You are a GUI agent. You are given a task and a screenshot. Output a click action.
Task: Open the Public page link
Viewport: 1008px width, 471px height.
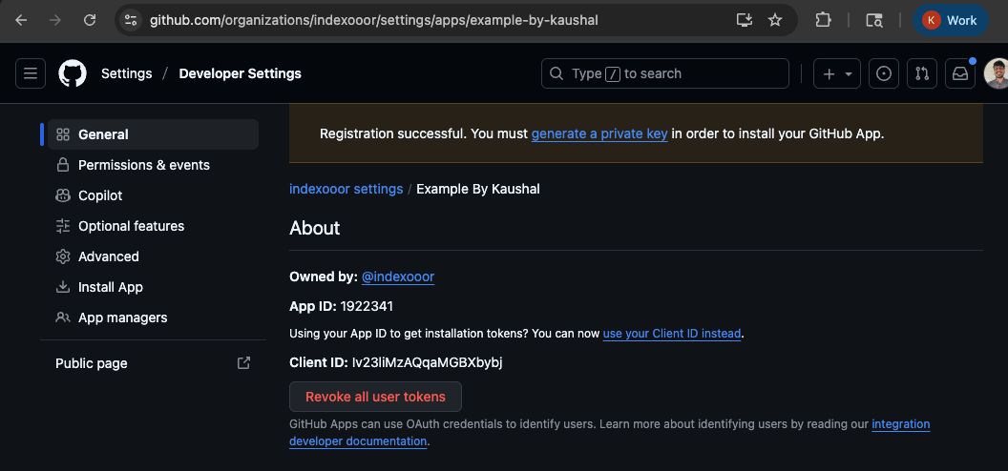click(153, 363)
